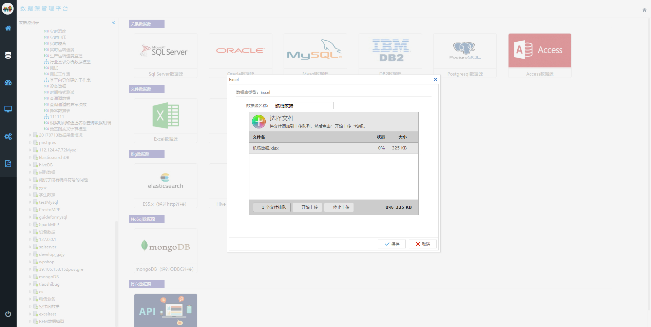651x327 pixels.
Task: Click the 数据源管理平台 title text
Action: coord(44,8)
